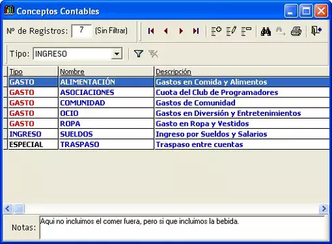This screenshot has height=244, width=332.
Task: Add a new record
Action: click(216, 31)
